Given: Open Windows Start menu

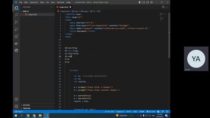Looking at the screenshot, I should coord(16,116).
